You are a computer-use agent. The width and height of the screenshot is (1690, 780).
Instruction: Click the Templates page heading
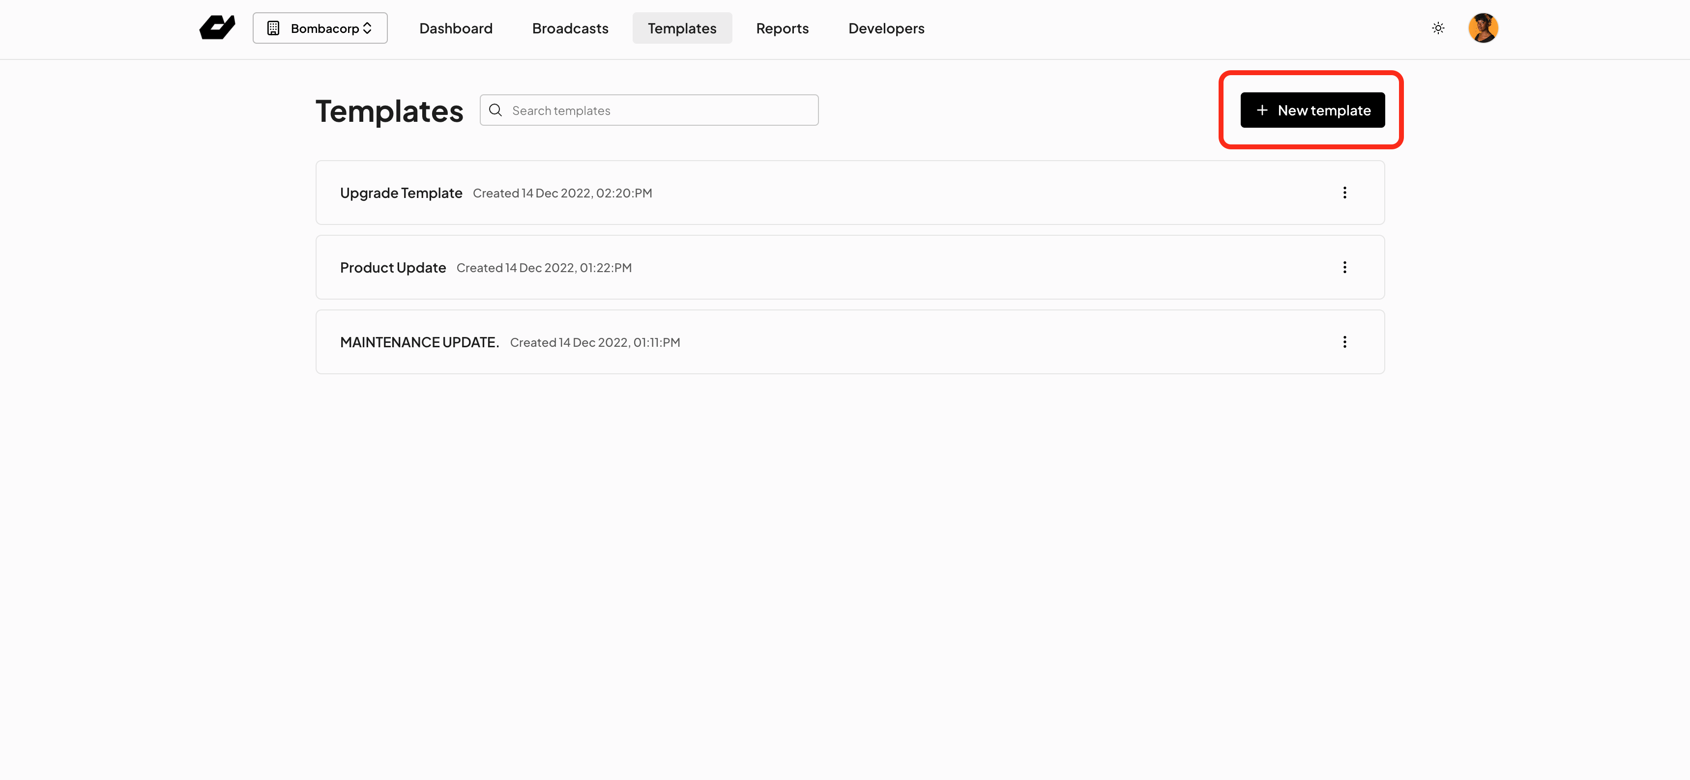[x=389, y=111]
